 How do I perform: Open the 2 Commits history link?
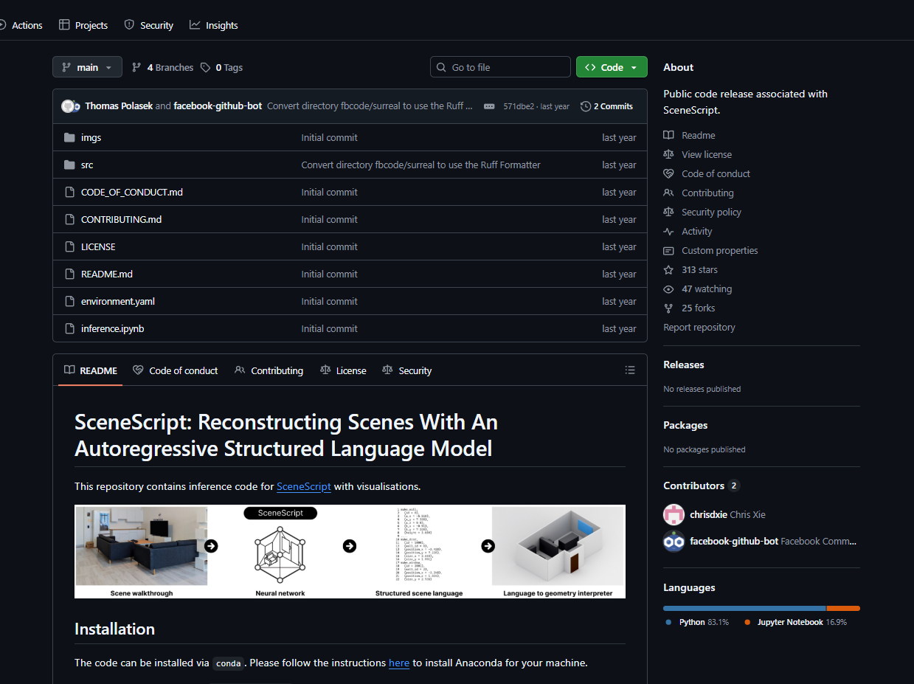(606, 106)
